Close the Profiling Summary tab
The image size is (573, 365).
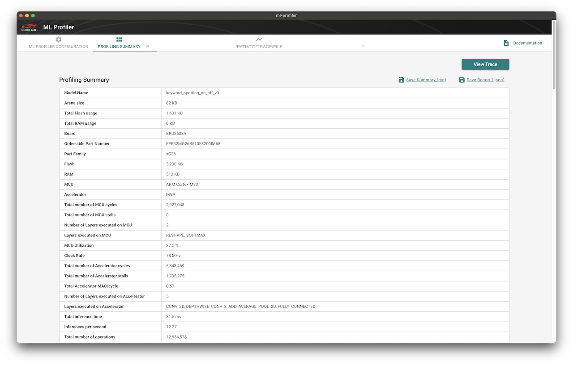point(147,46)
